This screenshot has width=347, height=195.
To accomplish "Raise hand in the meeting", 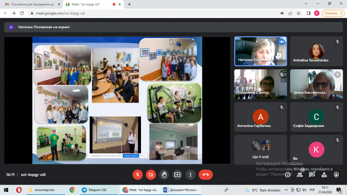I will (164, 175).
